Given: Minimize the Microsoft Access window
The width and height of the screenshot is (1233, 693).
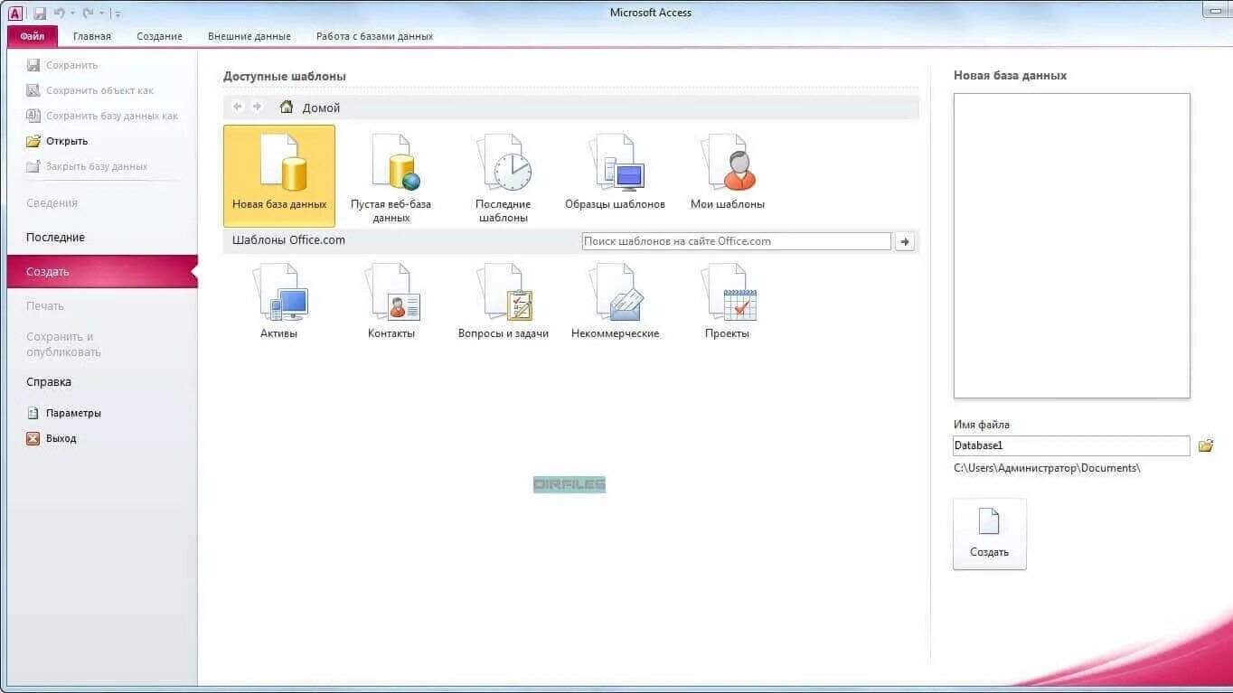Looking at the screenshot, I should pyautogui.click(x=1214, y=11).
